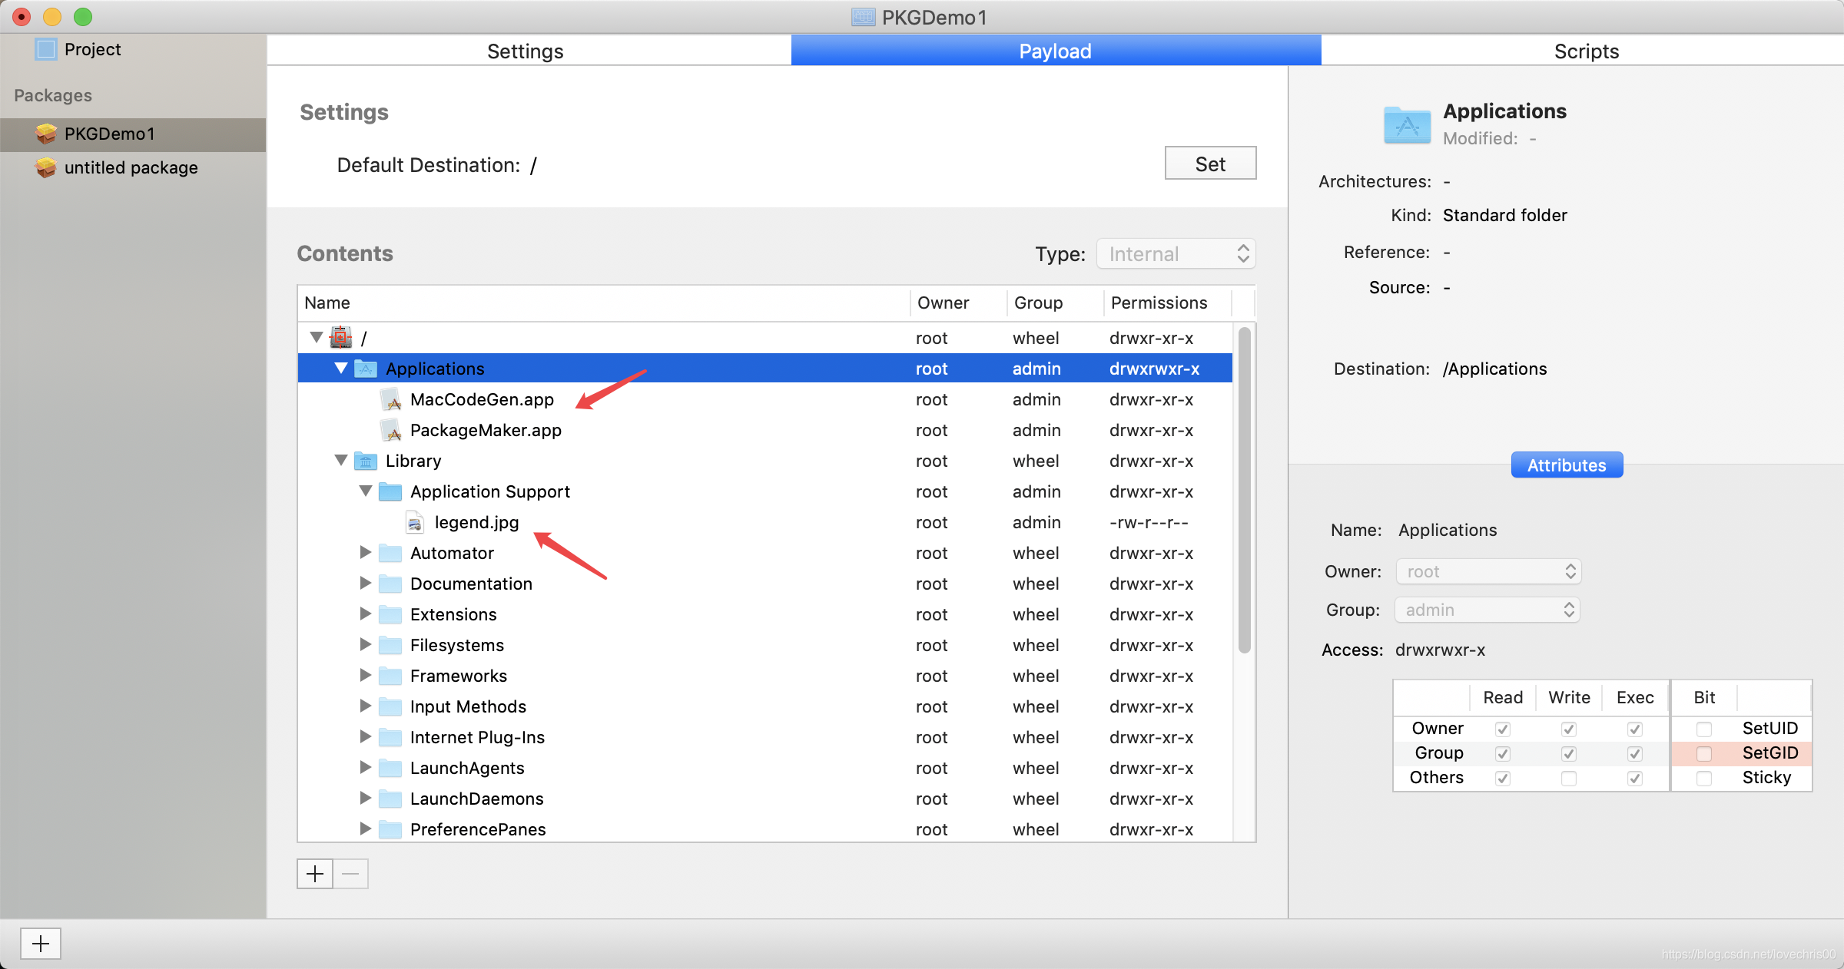Click the MacCodeGen.app application icon
This screenshot has height=969, width=1844.
pos(392,400)
